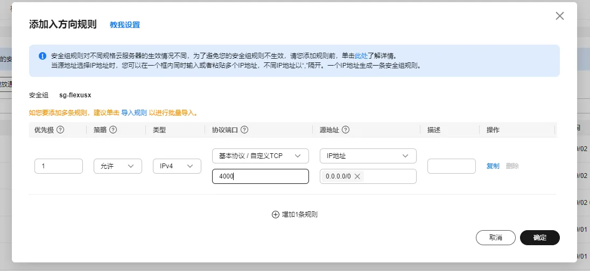Viewport: 590px width, 271px height.
Task: Click the 导入规则 import link
Action: [134, 113]
